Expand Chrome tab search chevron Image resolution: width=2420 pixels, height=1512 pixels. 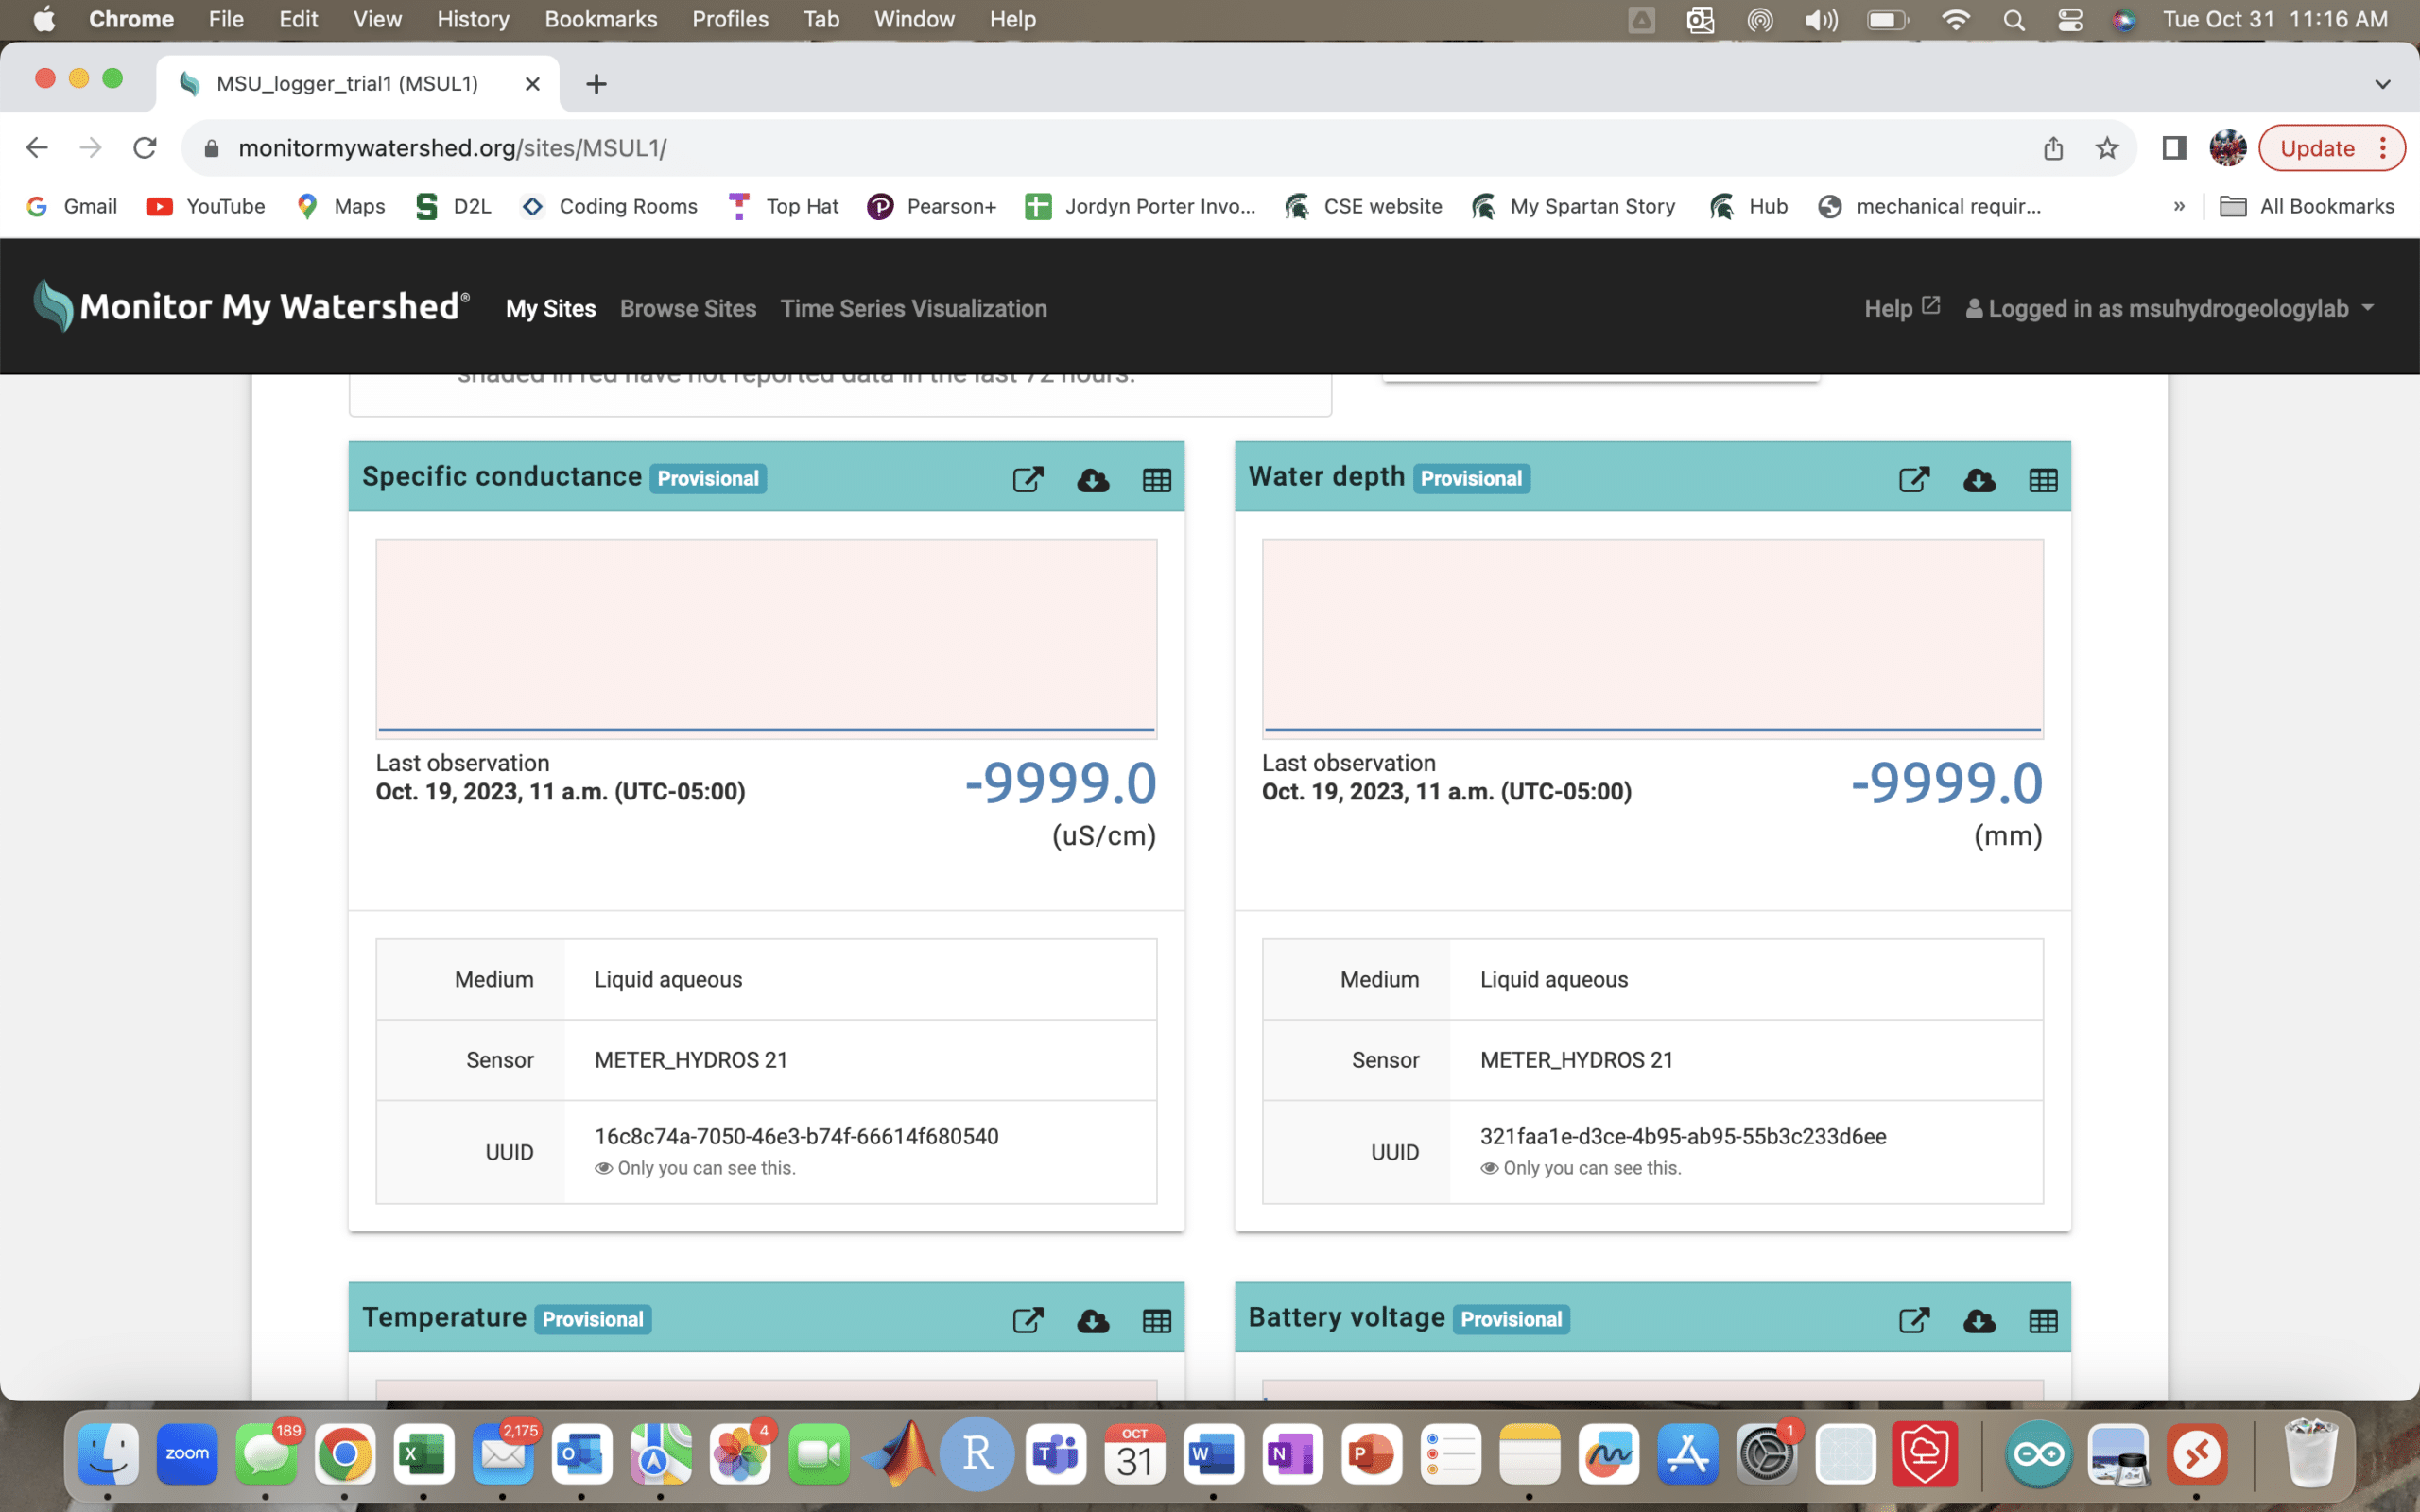click(2382, 84)
